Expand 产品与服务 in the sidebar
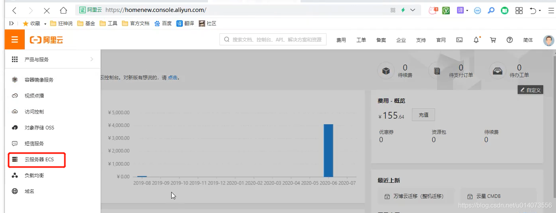Image resolution: width=556 pixels, height=213 pixels. [53, 59]
